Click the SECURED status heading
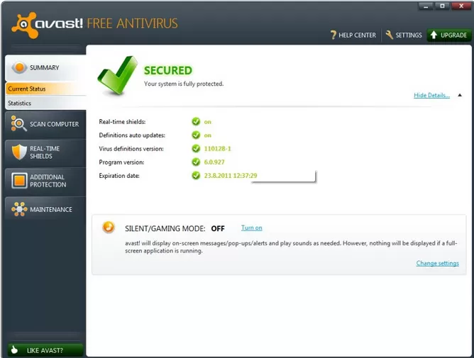 coord(168,70)
